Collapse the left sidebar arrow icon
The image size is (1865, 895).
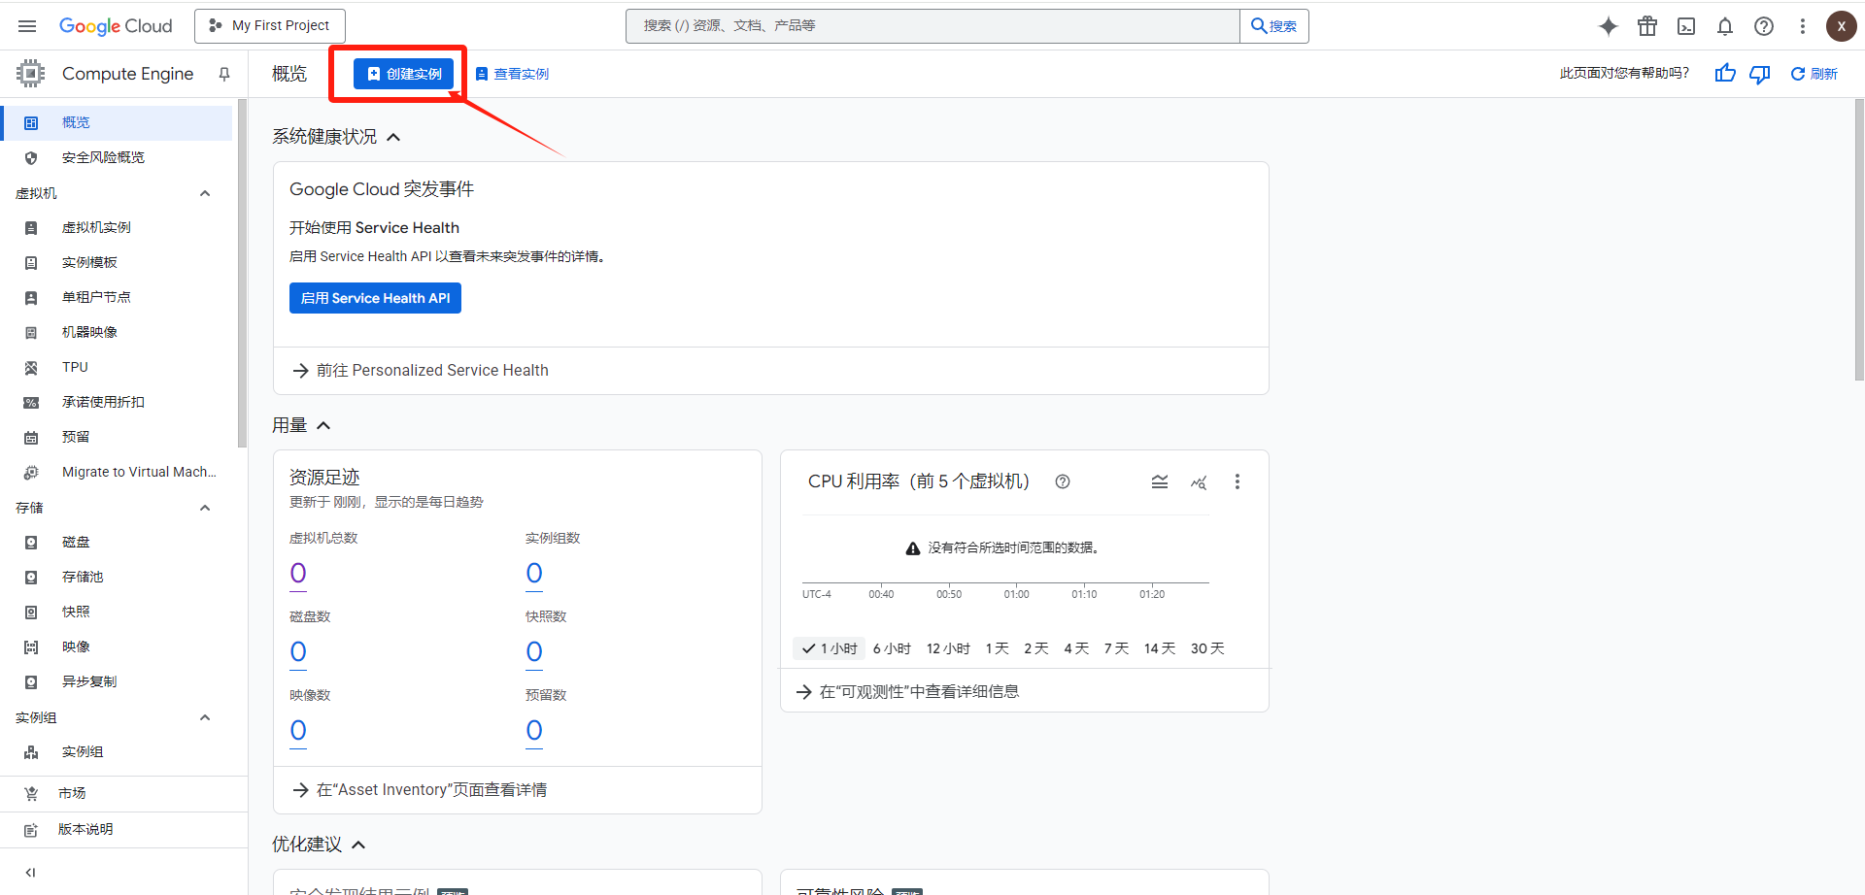point(30,873)
